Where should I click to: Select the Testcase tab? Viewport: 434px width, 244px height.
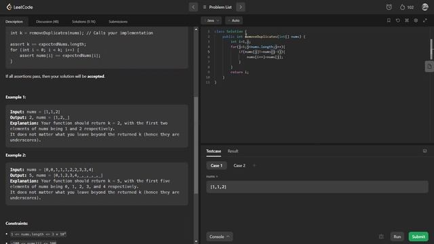click(214, 151)
